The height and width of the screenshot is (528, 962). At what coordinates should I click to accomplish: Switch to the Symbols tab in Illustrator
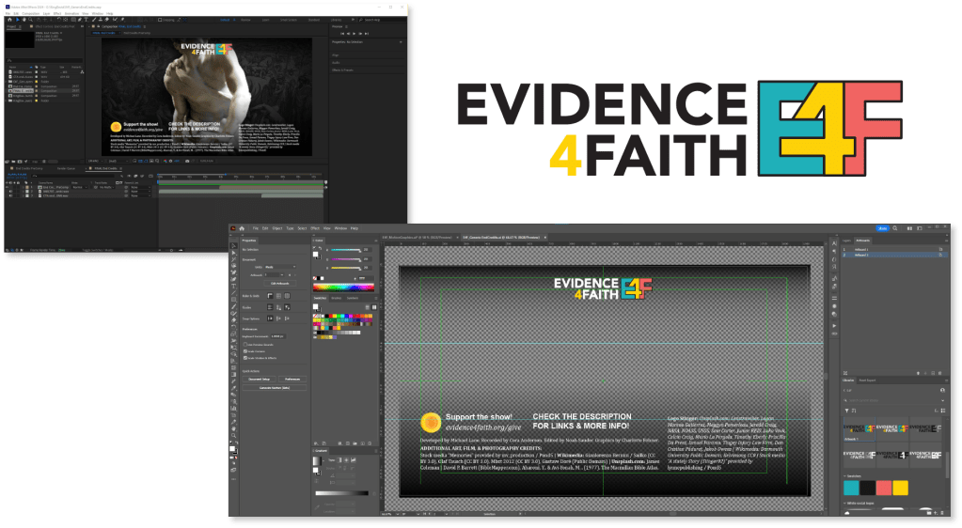[x=353, y=298]
